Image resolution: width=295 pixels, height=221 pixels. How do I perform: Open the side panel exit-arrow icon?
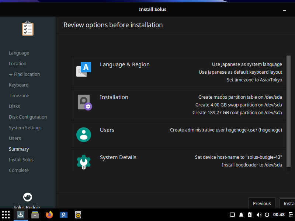[291, 215]
